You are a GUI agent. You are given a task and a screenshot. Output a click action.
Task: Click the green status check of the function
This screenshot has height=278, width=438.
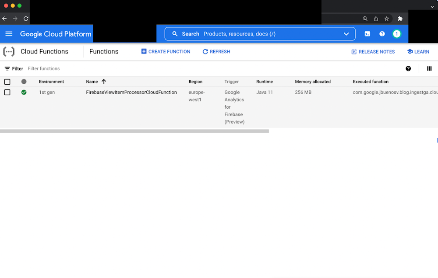point(24,92)
